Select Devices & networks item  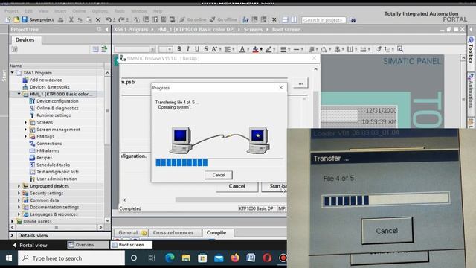[x=50, y=87]
